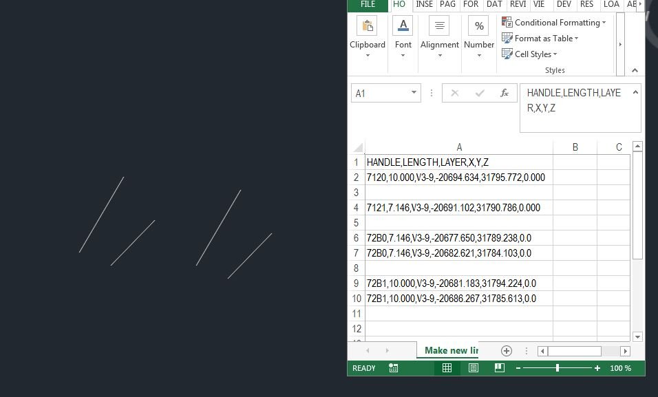This screenshot has width=658, height=397.
Task: Expand the Font dropdown arrow
Action: pos(403,56)
